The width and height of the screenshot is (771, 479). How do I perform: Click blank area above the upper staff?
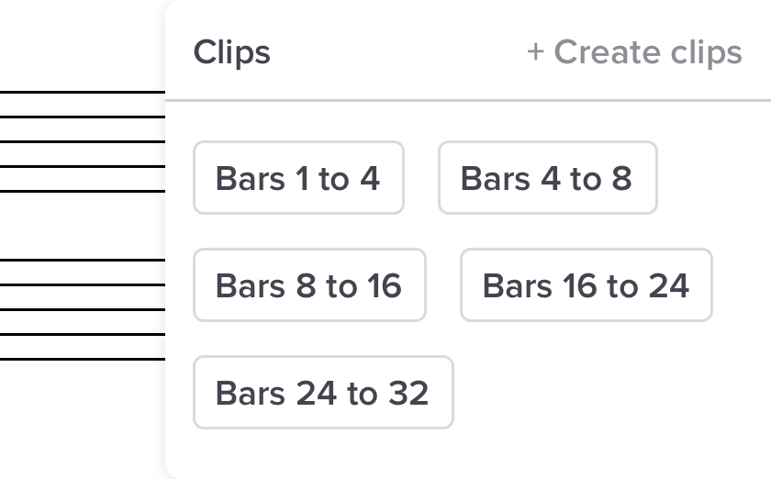83,46
